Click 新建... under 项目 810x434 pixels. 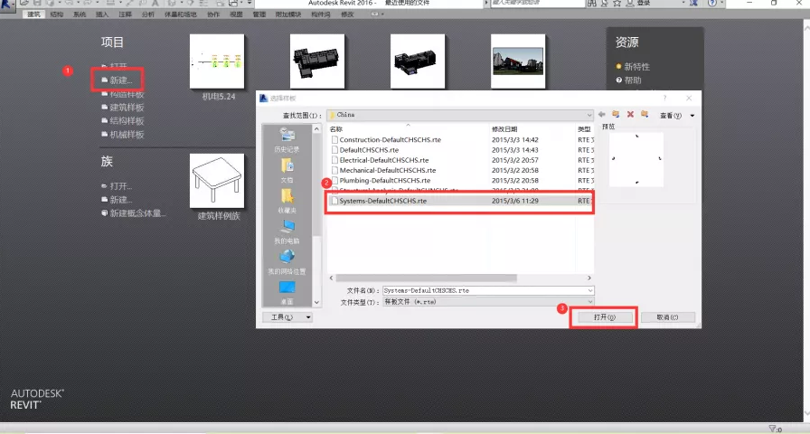121,80
